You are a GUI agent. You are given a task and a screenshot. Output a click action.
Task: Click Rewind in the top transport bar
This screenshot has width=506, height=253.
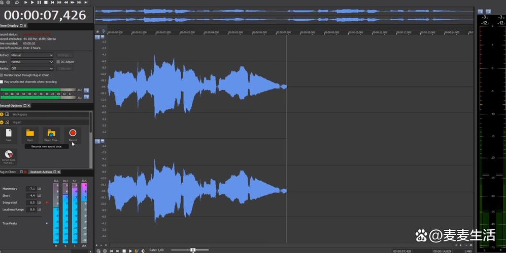(x=66, y=2)
